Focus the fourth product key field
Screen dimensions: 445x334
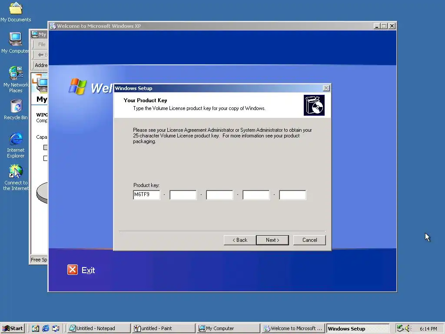pos(256,195)
